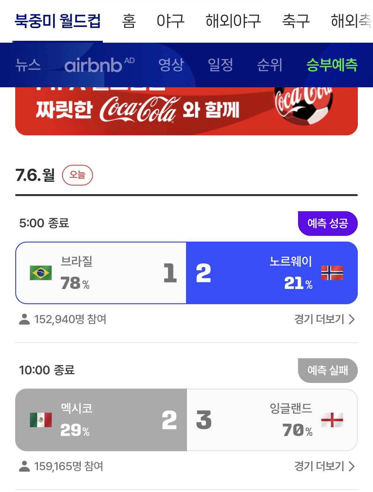This screenshot has width=373, height=492.
Task: Open the 야구 tab
Action: click(x=171, y=21)
